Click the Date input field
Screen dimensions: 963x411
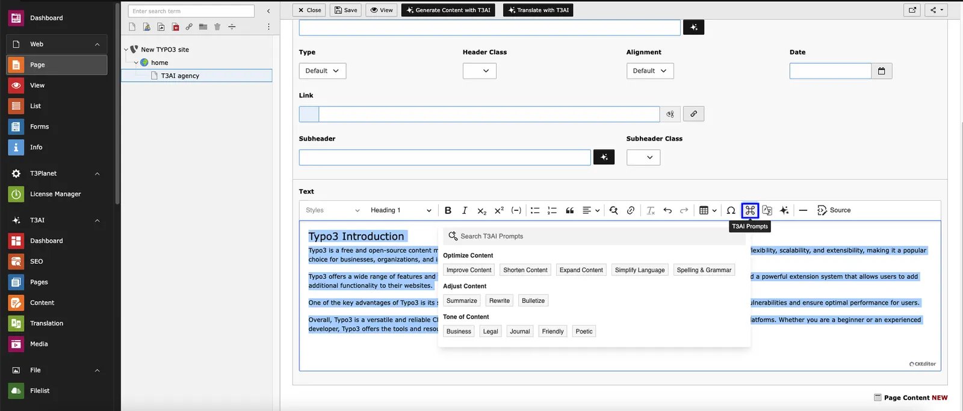pos(831,71)
